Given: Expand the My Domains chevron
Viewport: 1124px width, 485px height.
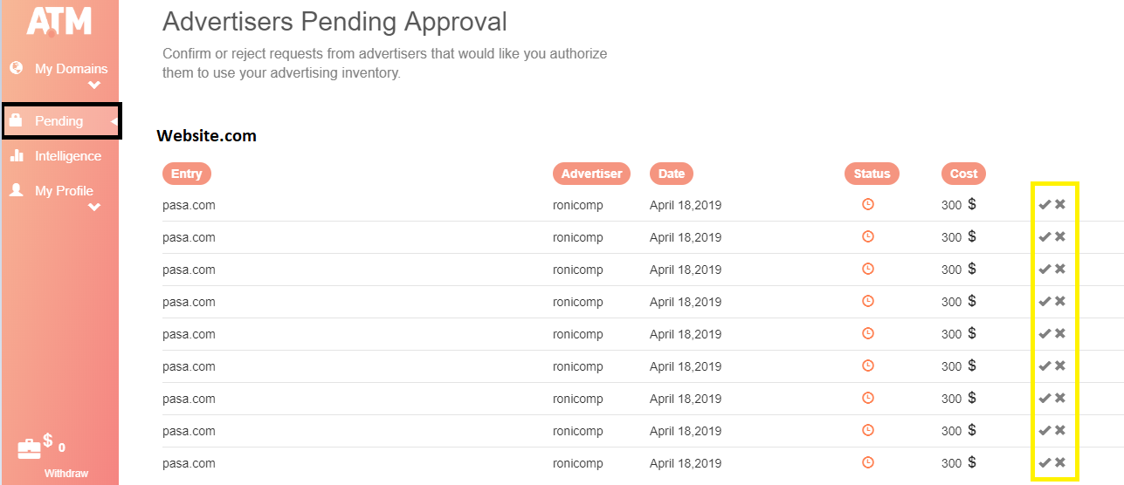Looking at the screenshot, I should click(94, 85).
